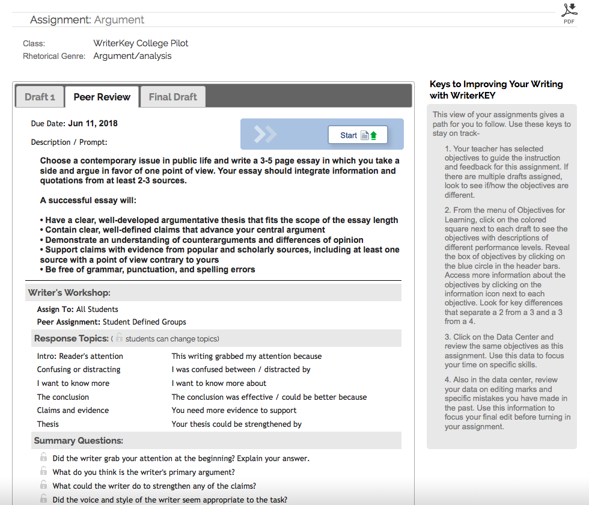This screenshot has width=589, height=505.
Task: Switch to the Draft 1 tab
Action: [x=40, y=97]
